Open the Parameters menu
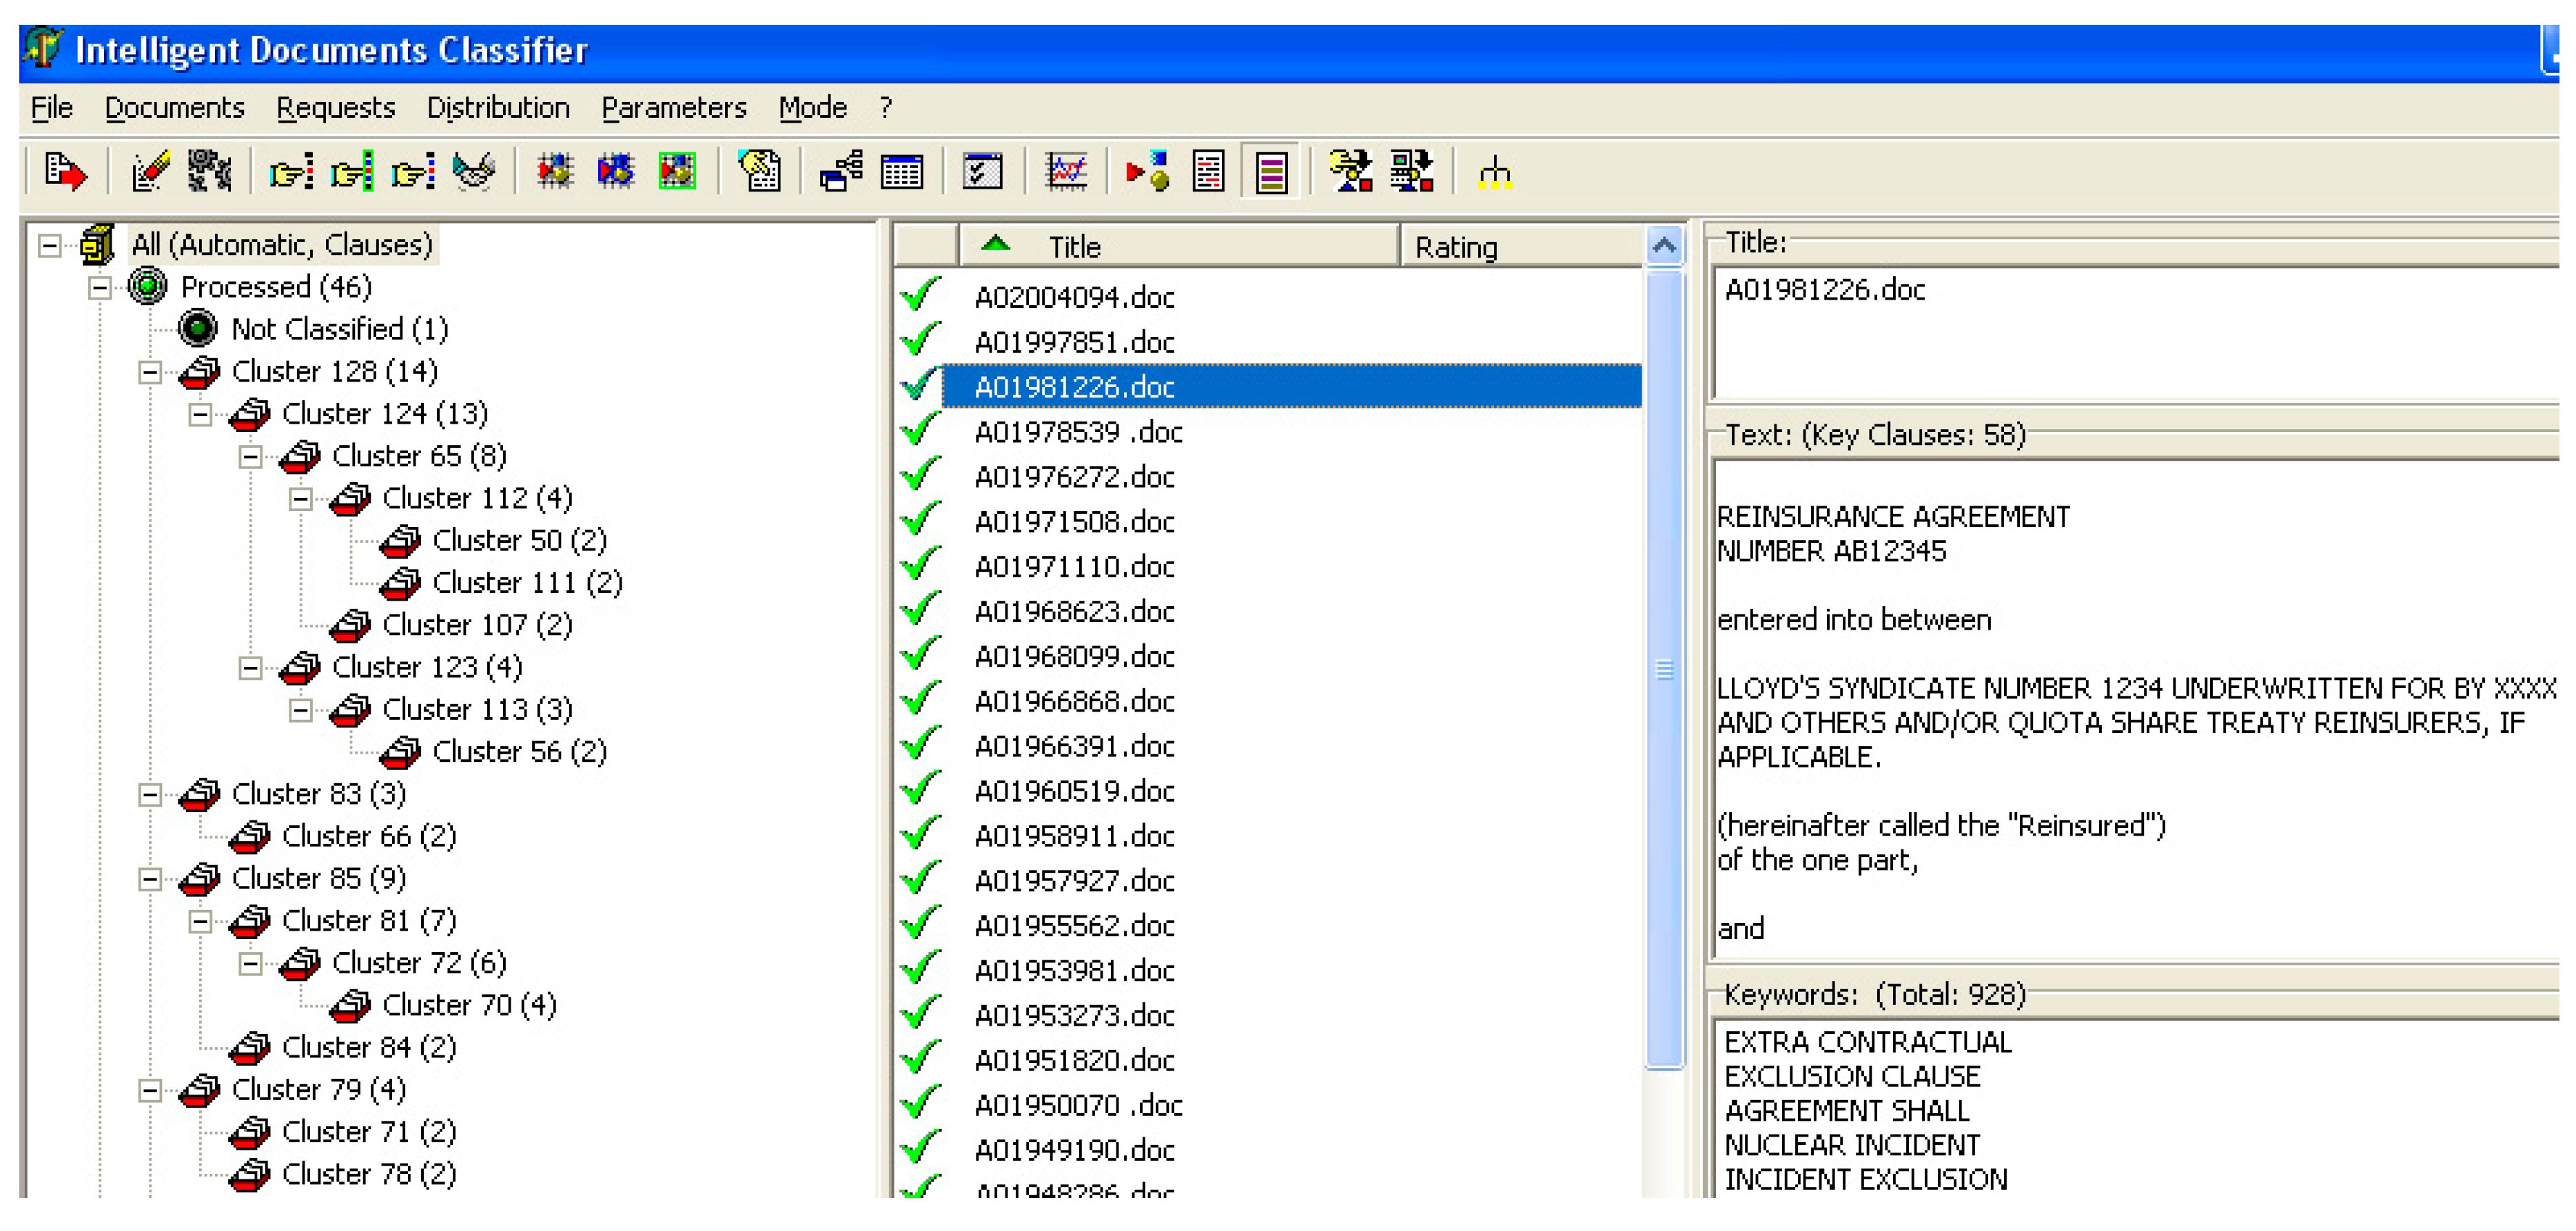The width and height of the screenshot is (2576, 1231). click(673, 107)
